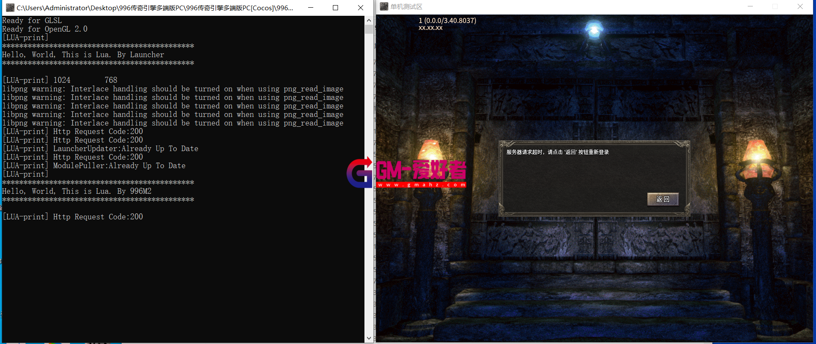The image size is (816, 344).
Task: Close the Lua console window
Action: (x=360, y=8)
